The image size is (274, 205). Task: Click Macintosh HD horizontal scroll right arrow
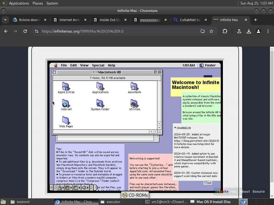(155, 132)
